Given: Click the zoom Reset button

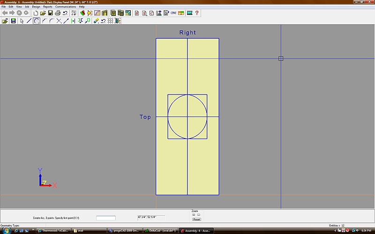Looking at the screenshot, I should [x=196, y=219].
